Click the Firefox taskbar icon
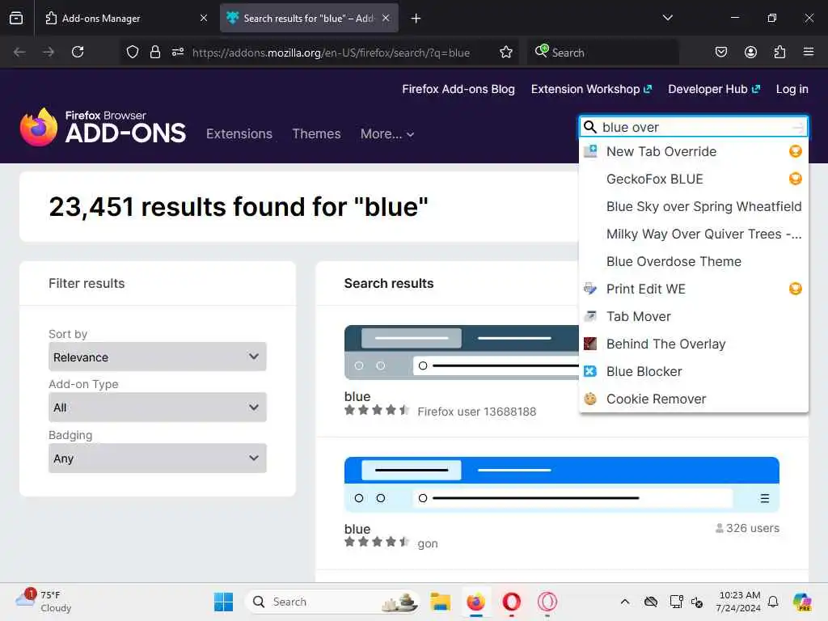 pos(475,602)
